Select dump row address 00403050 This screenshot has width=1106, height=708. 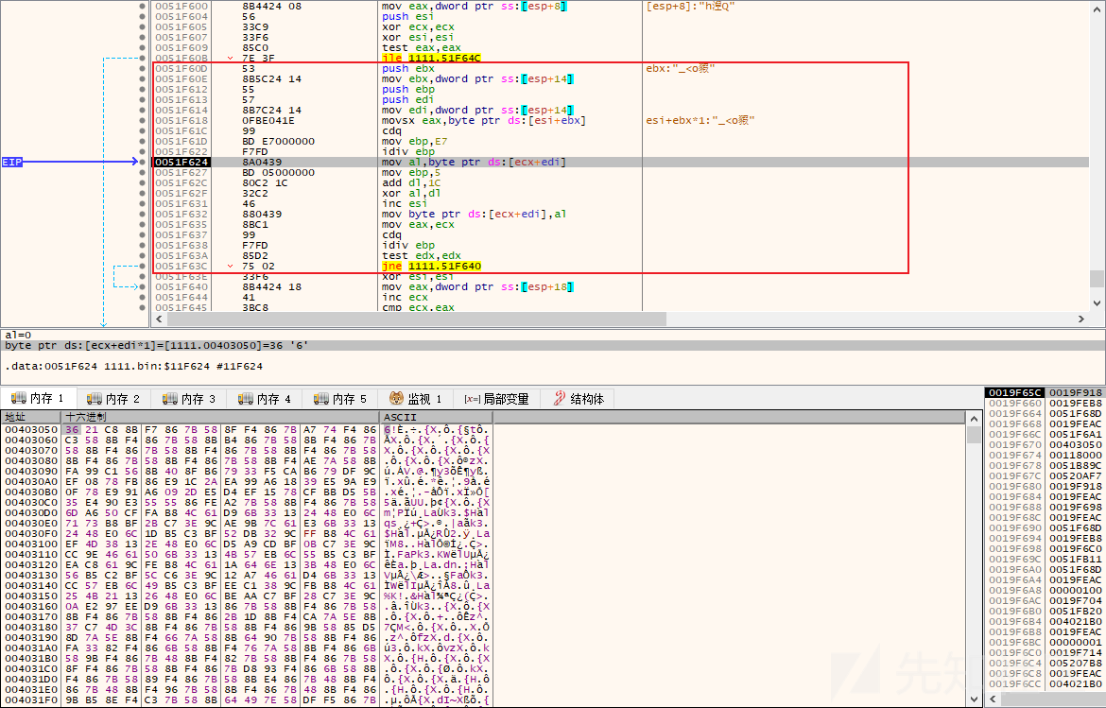tap(31, 429)
